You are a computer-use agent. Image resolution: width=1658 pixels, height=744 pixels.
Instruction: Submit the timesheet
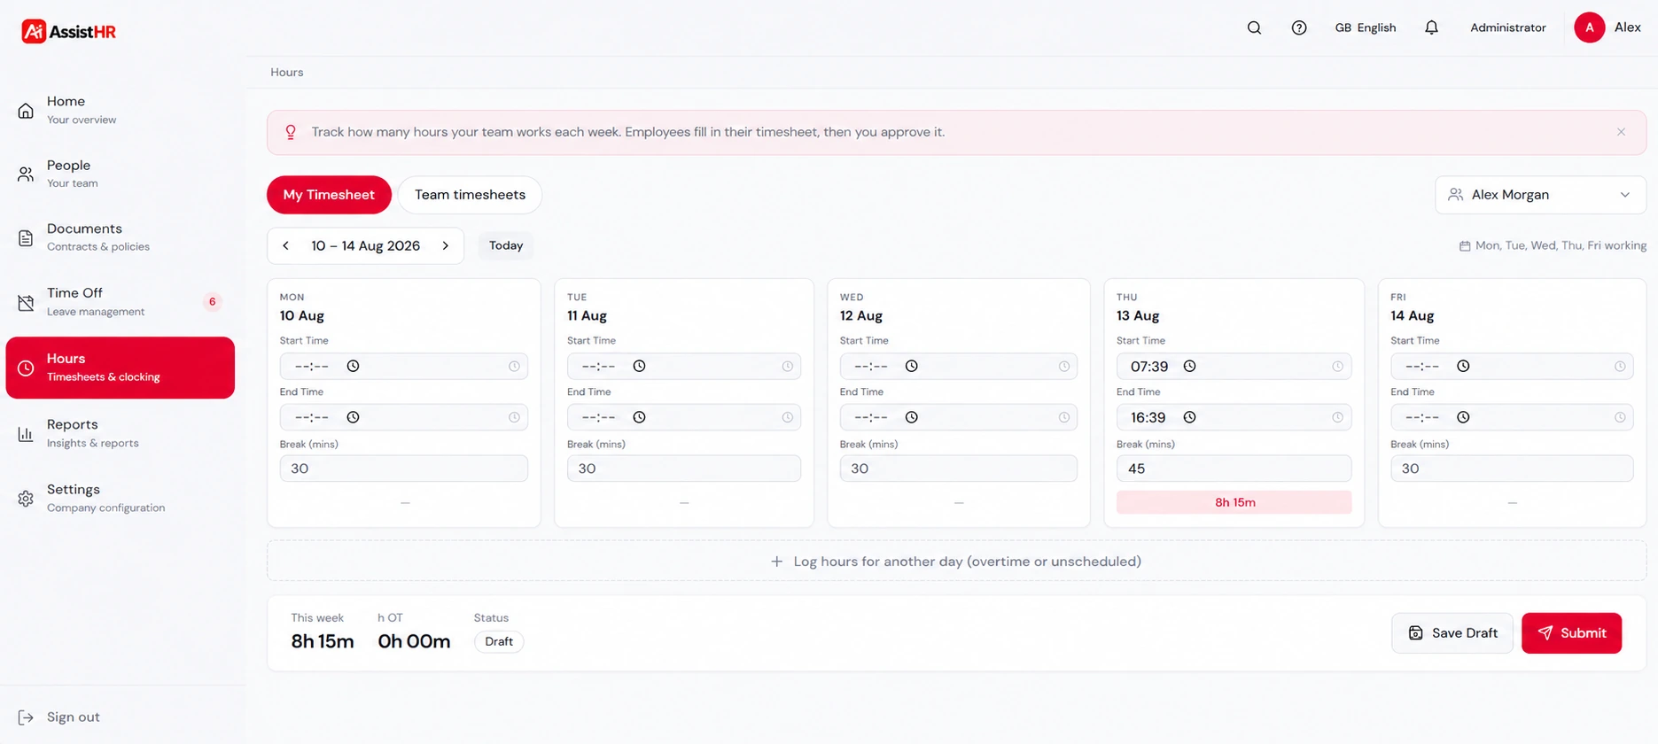(1571, 633)
